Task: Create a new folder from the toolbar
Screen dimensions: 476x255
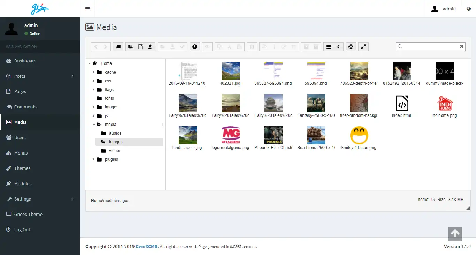Action: click(x=131, y=47)
